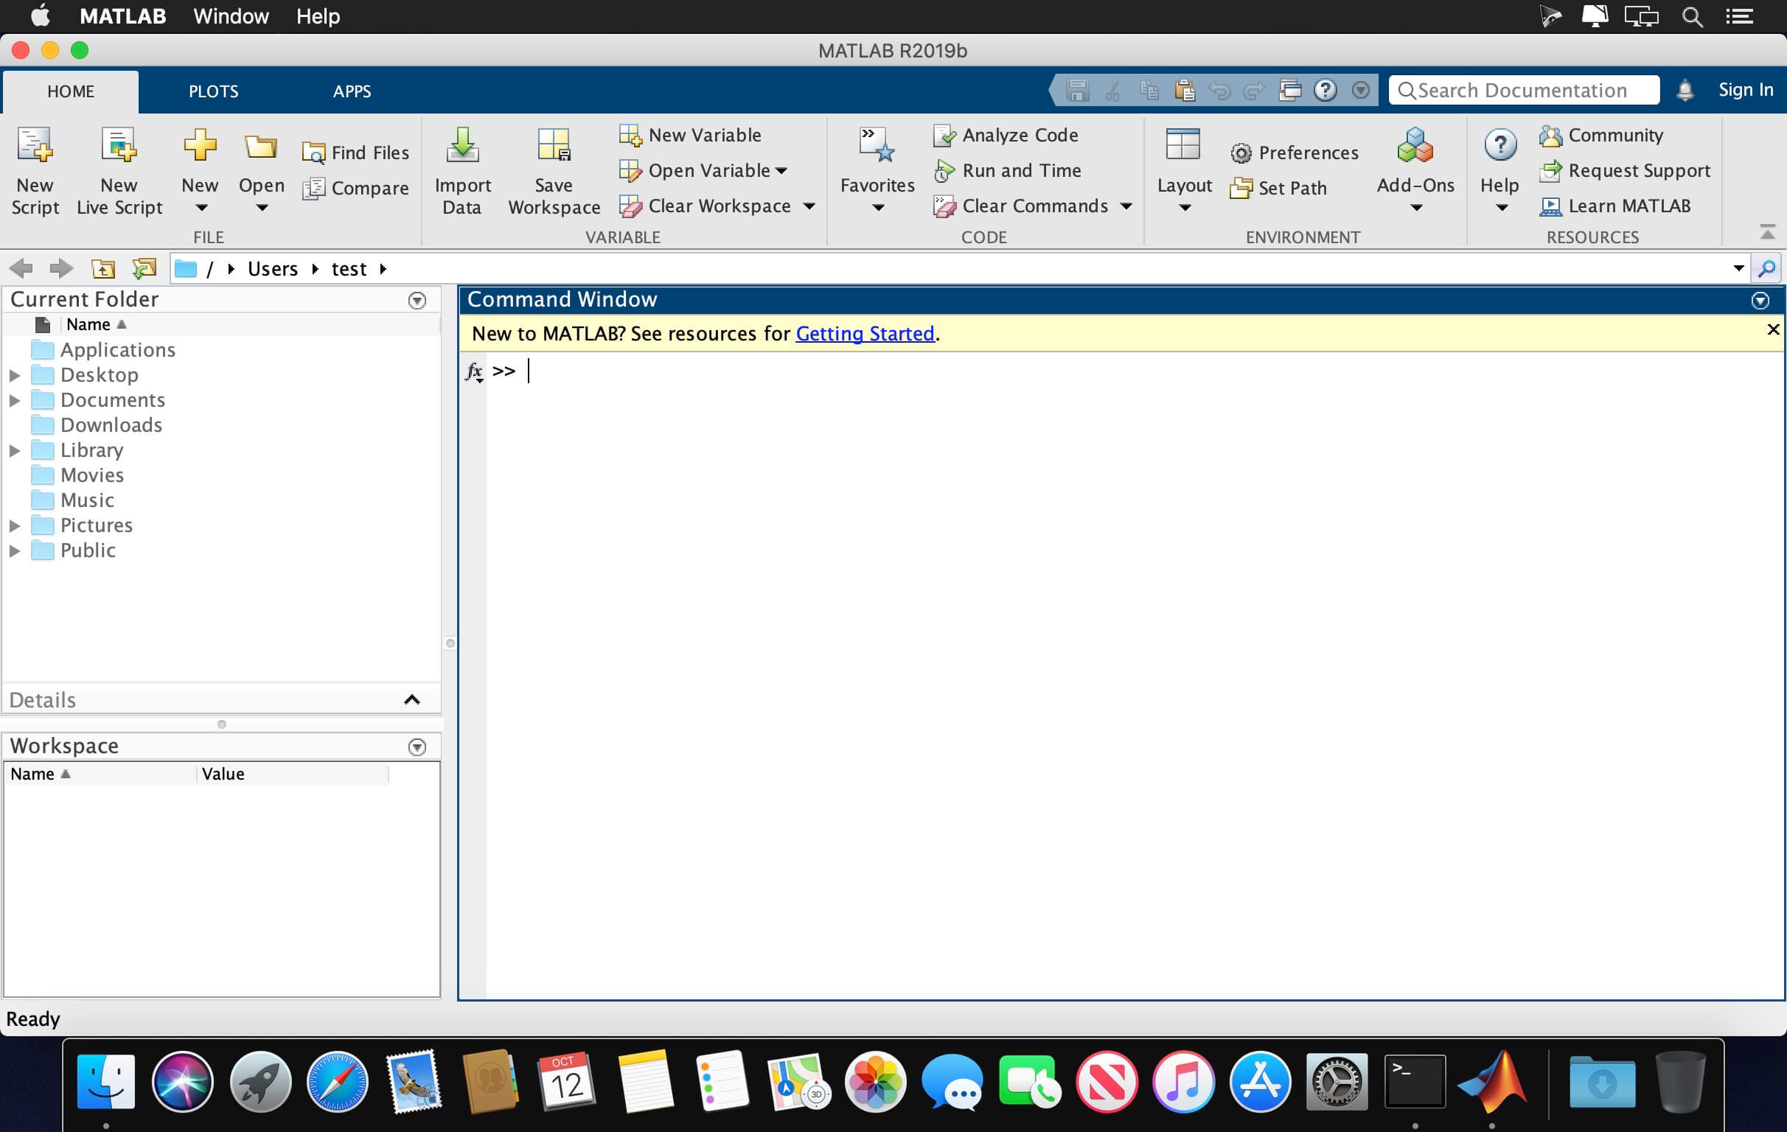Open the Import Data tool
1787x1132 pixels.
pyautogui.click(x=462, y=146)
